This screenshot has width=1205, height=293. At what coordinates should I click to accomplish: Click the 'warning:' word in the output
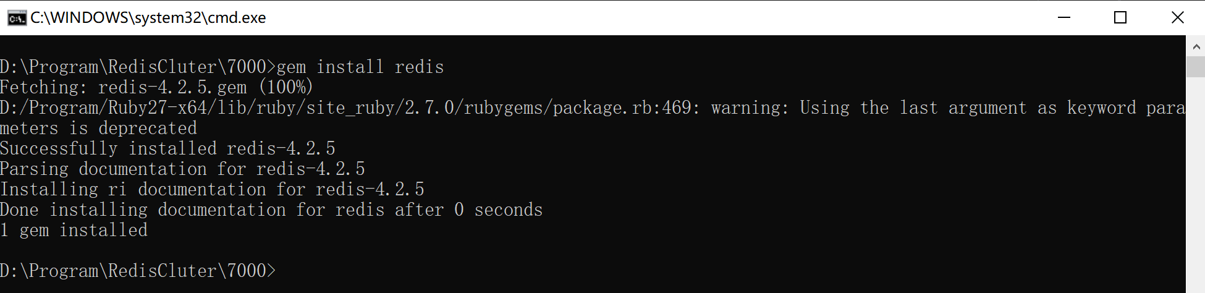click(x=751, y=108)
